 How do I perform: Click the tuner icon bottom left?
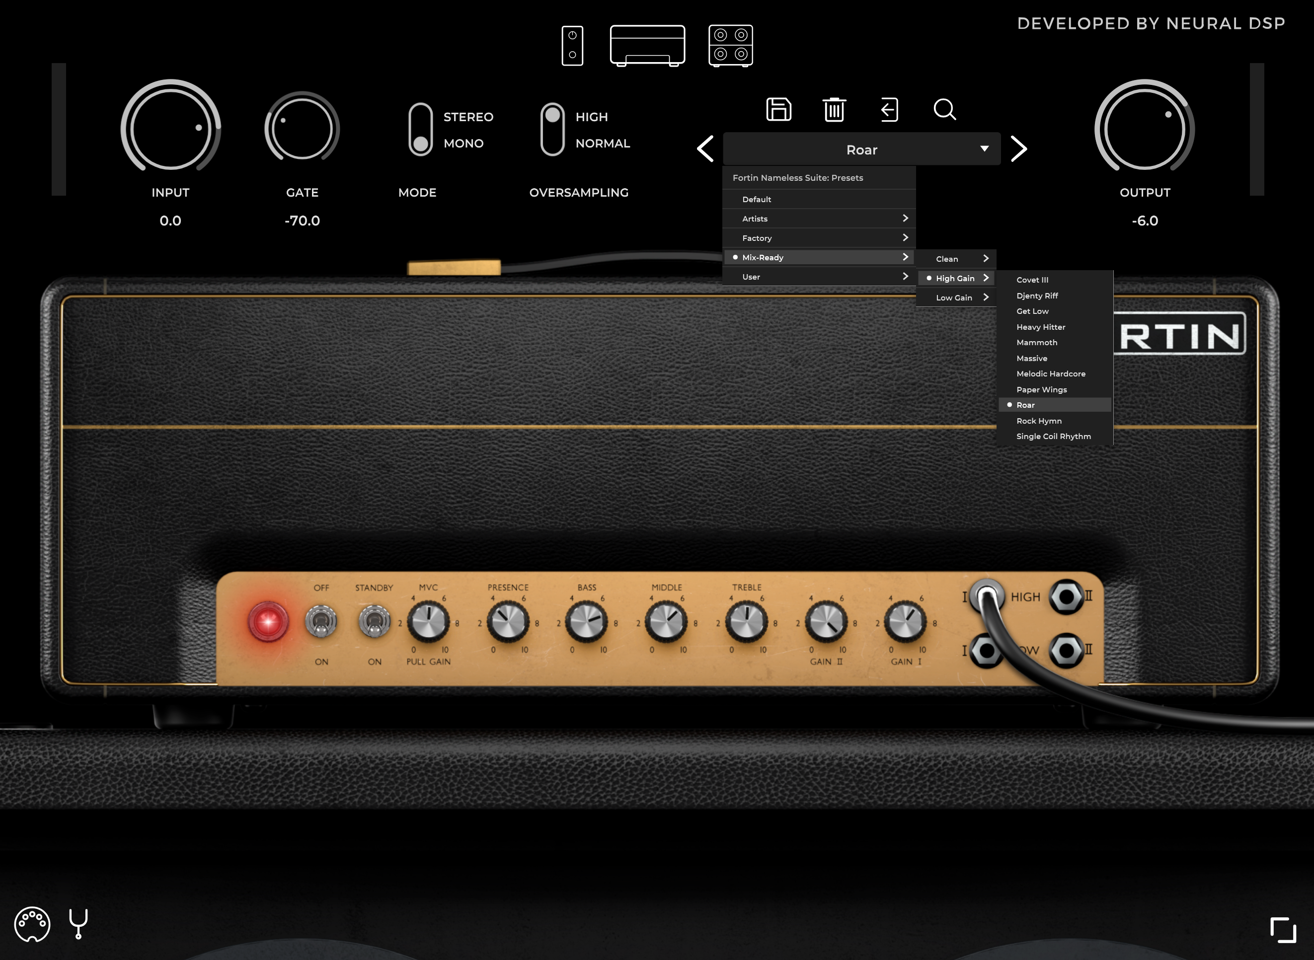pos(79,923)
